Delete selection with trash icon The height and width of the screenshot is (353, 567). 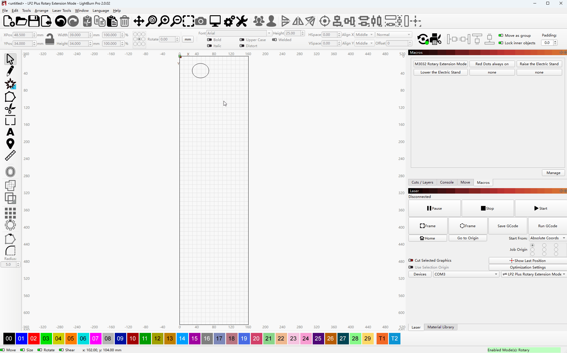125,21
